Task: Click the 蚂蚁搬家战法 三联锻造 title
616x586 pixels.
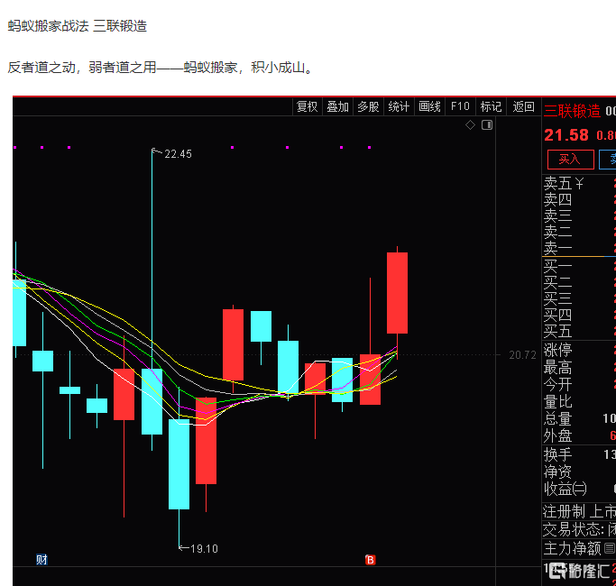Action: [x=78, y=26]
